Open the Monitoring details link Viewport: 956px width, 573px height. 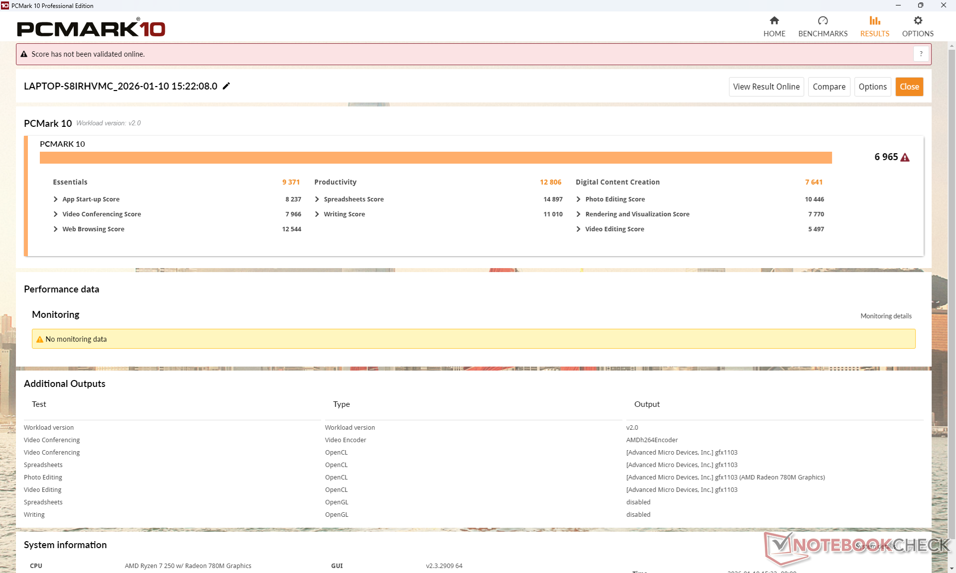886,316
